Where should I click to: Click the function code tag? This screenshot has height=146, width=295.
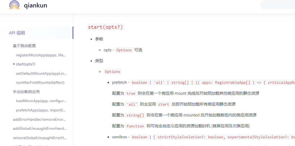(x=135, y=126)
